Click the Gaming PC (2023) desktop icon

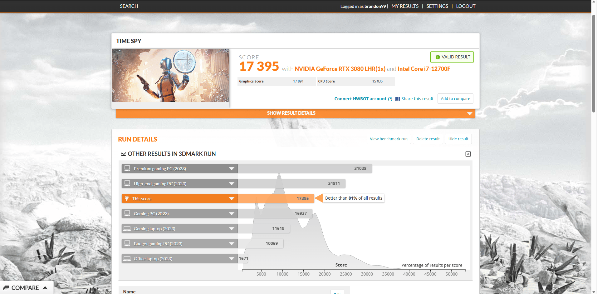coord(127,213)
